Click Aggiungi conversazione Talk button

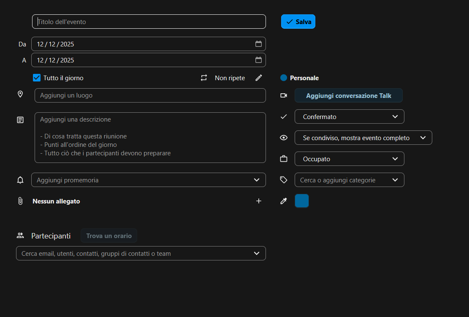click(348, 95)
